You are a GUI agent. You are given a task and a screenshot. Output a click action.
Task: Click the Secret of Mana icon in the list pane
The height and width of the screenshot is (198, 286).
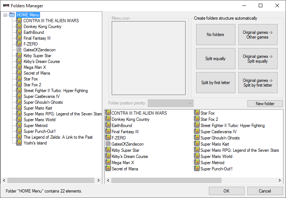point(108,169)
